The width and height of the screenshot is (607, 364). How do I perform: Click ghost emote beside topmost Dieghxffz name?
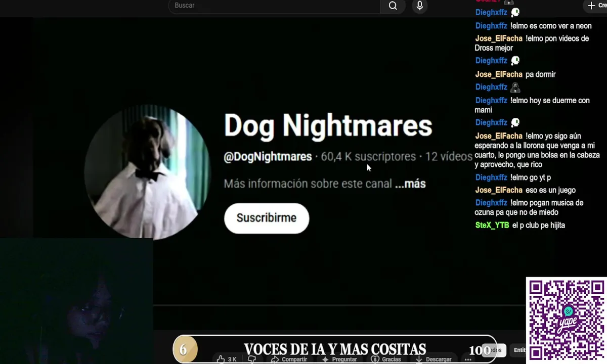pyautogui.click(x=515, y=13)
